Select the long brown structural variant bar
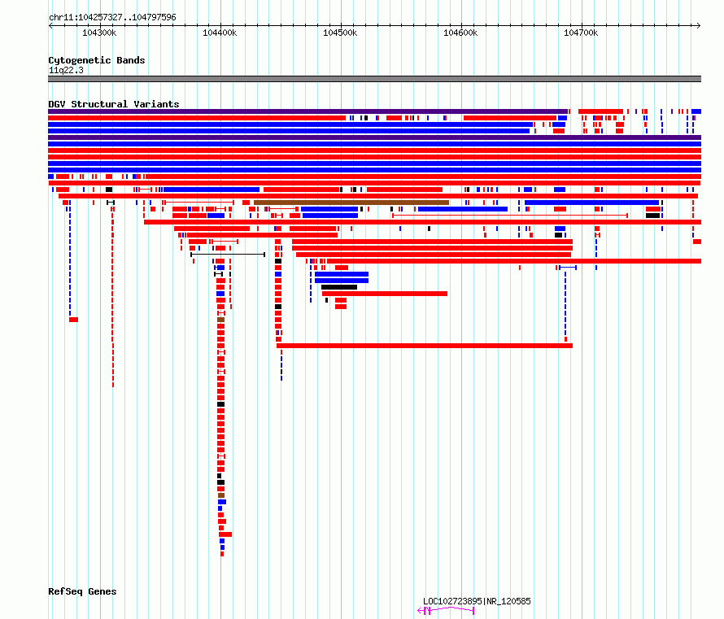Screen dimensions: 724x619 351,203
